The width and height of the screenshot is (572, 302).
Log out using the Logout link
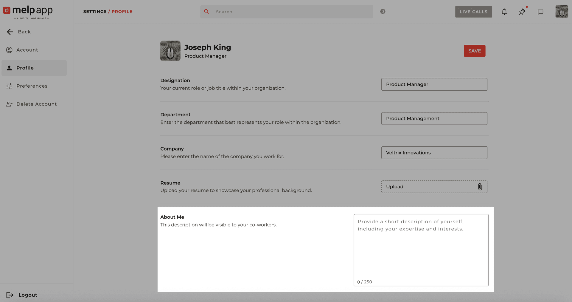28,295
